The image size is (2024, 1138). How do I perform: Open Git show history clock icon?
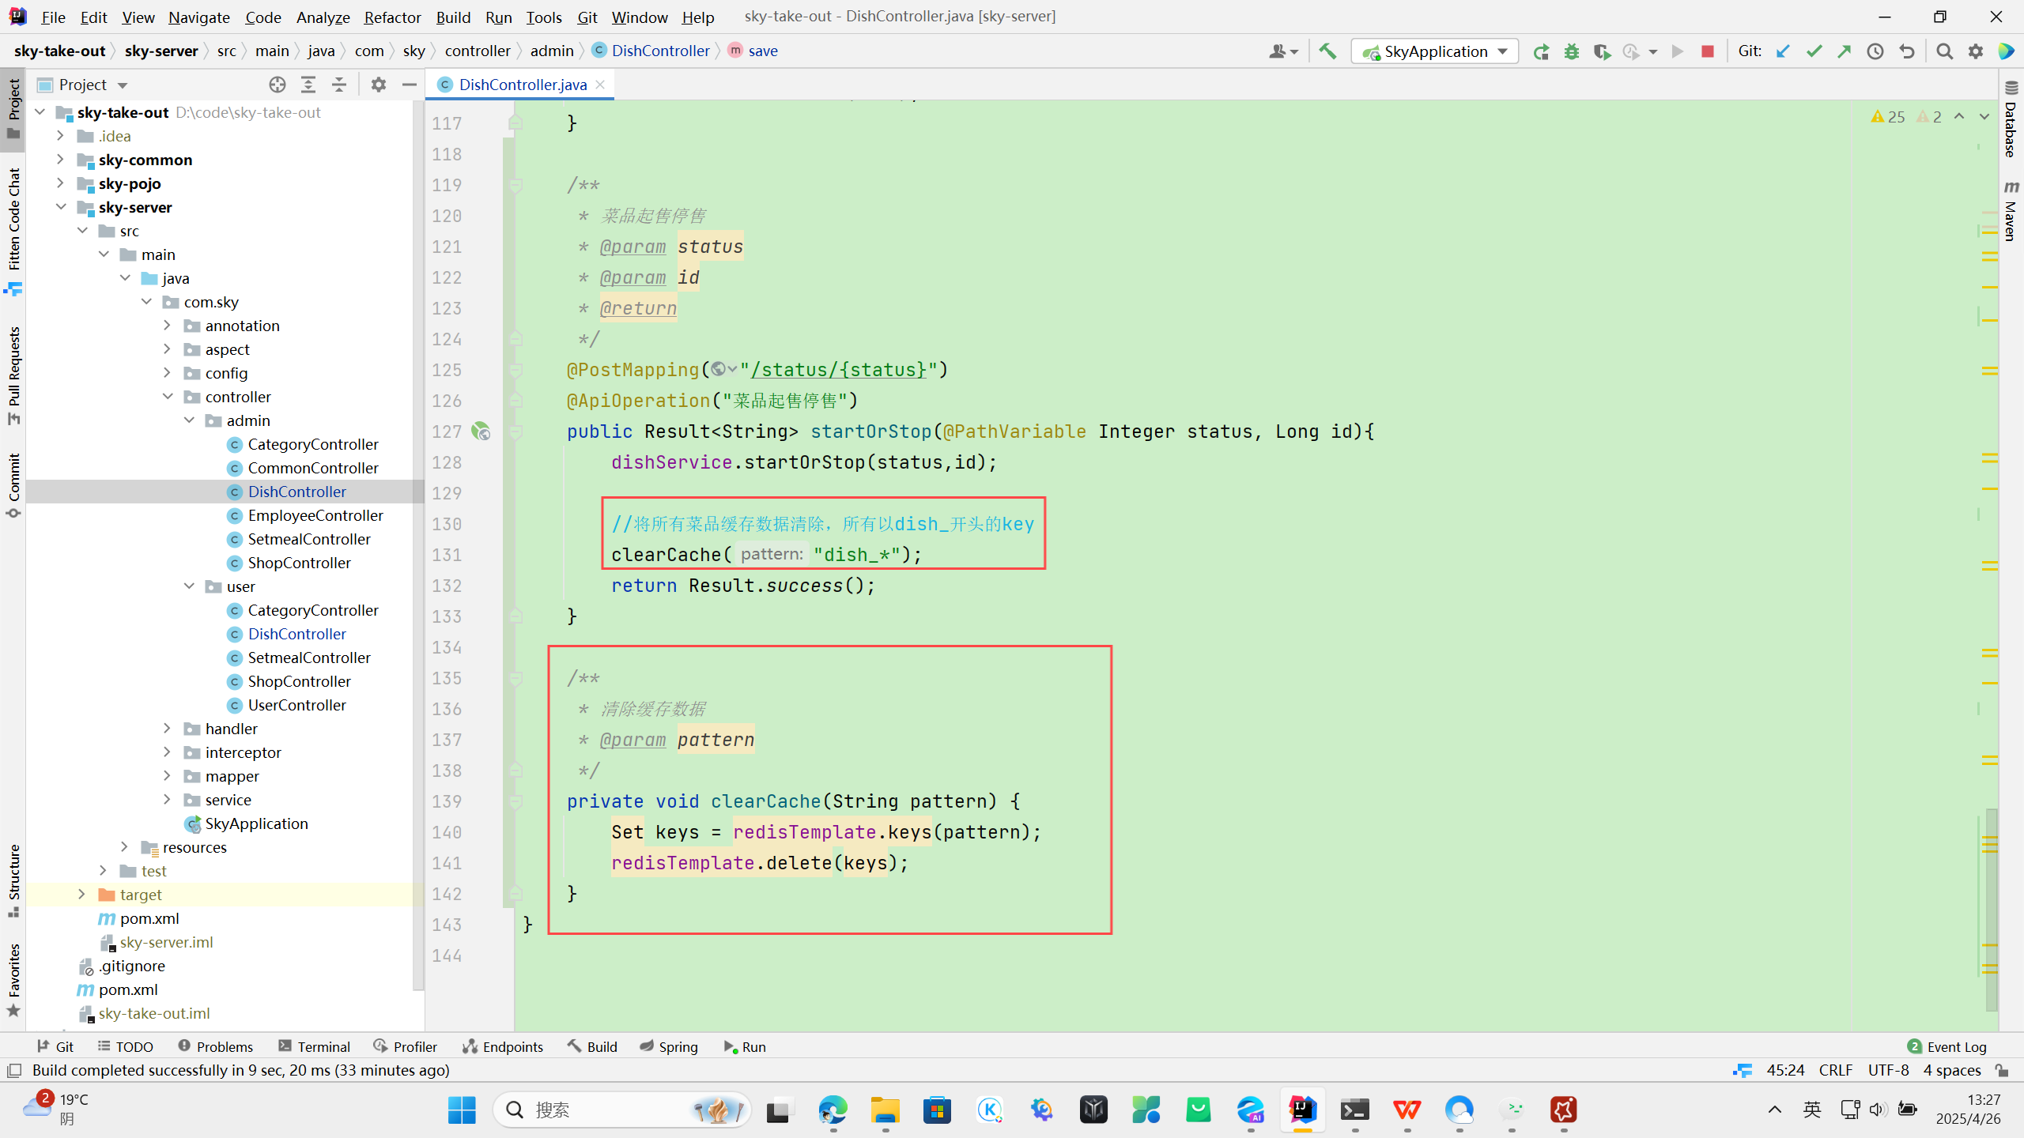coord(1875,51)
